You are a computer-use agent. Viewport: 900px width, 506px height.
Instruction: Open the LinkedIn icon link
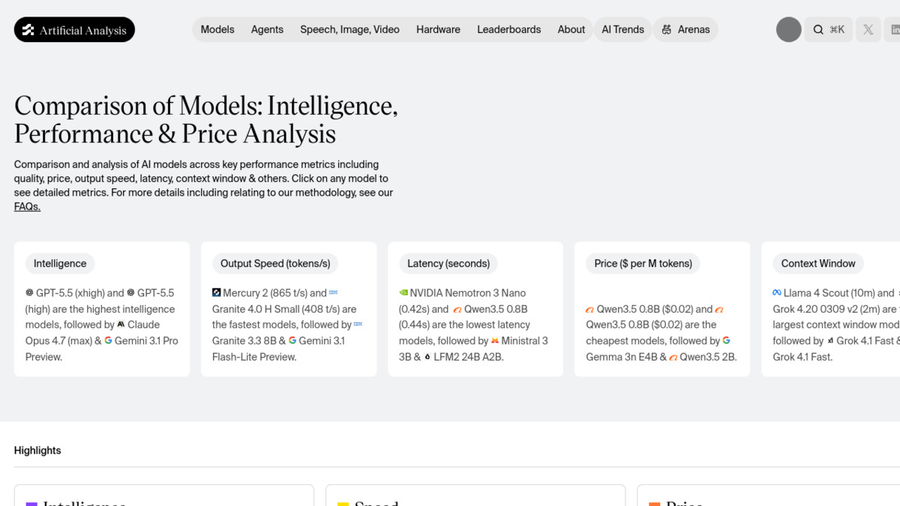[894, 30]
